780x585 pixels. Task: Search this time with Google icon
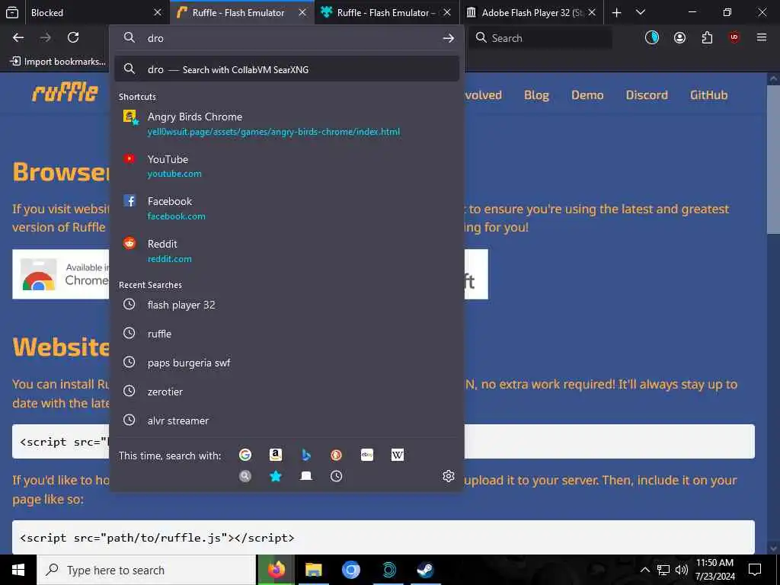point(245,455)
